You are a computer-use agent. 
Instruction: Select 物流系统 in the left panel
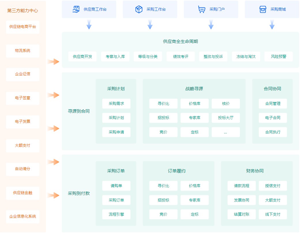pos(23,51)
